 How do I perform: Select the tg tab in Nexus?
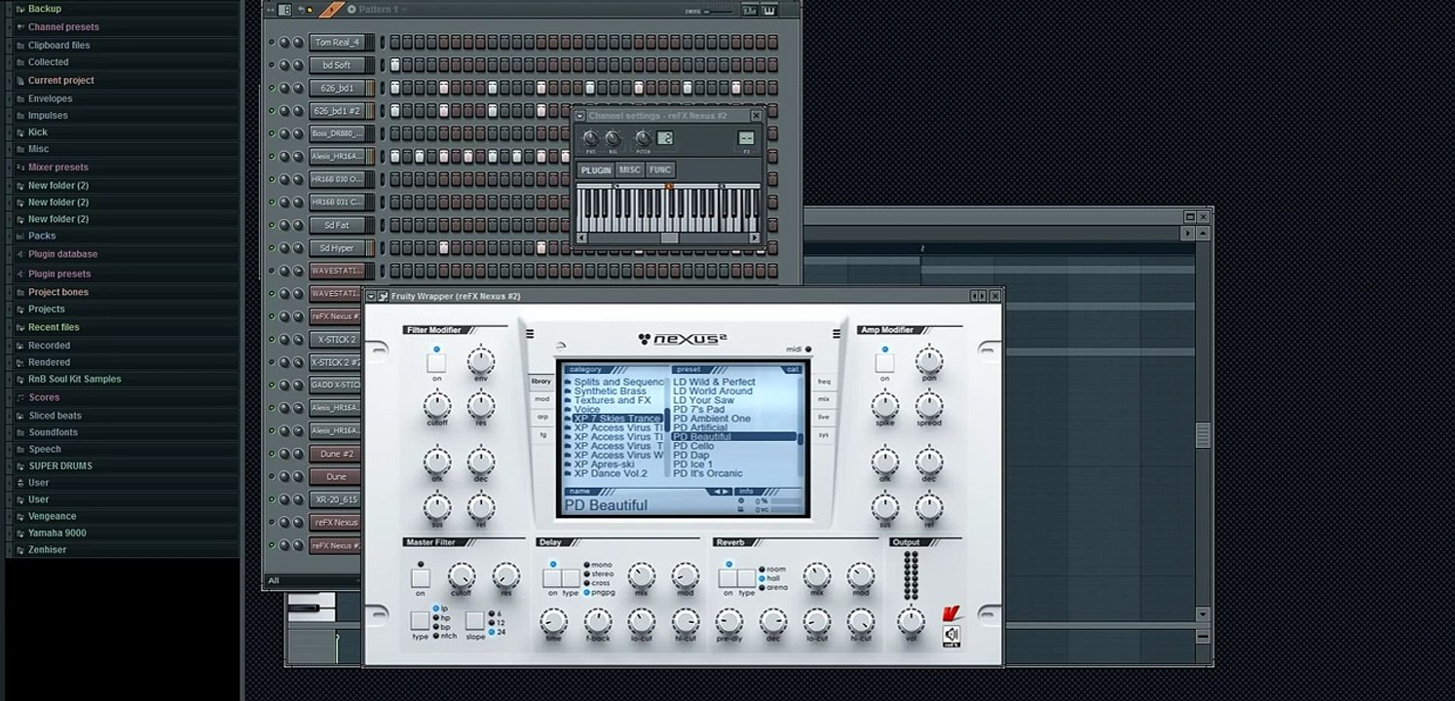pyautogui.click(x=542, y=434)
